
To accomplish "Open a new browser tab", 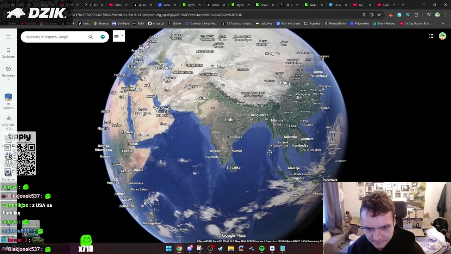I will pos(403,5).
